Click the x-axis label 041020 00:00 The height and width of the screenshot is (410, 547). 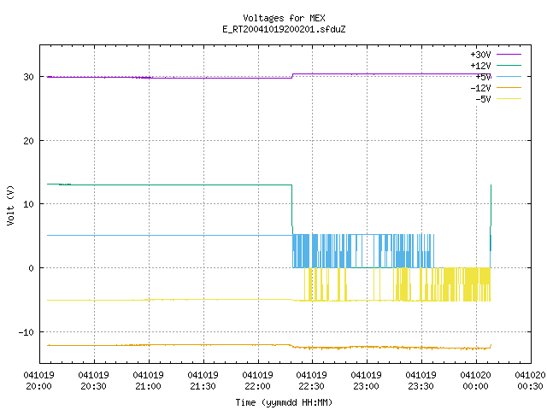[475, 381]
